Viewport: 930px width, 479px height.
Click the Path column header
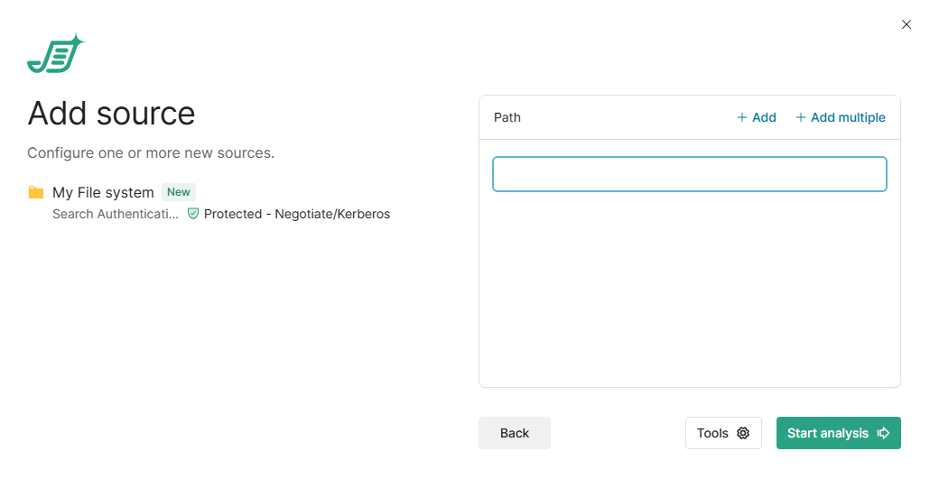pos(507,117)
